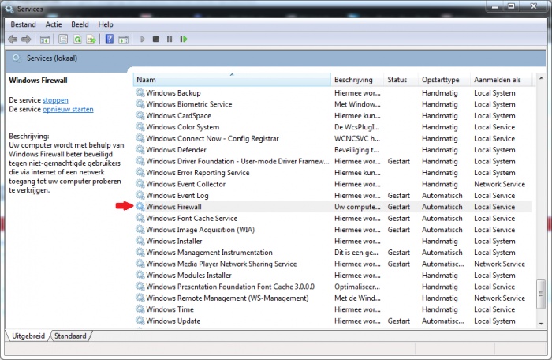Sort by the Status column header
552x360 pixels.
(x=401, y=80)
